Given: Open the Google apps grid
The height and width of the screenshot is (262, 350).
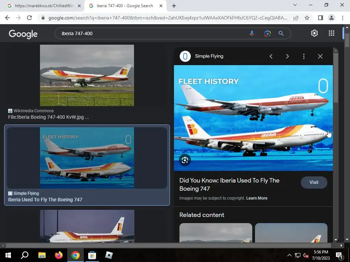Looking at the screenshot, I should (x=332, y=33).
